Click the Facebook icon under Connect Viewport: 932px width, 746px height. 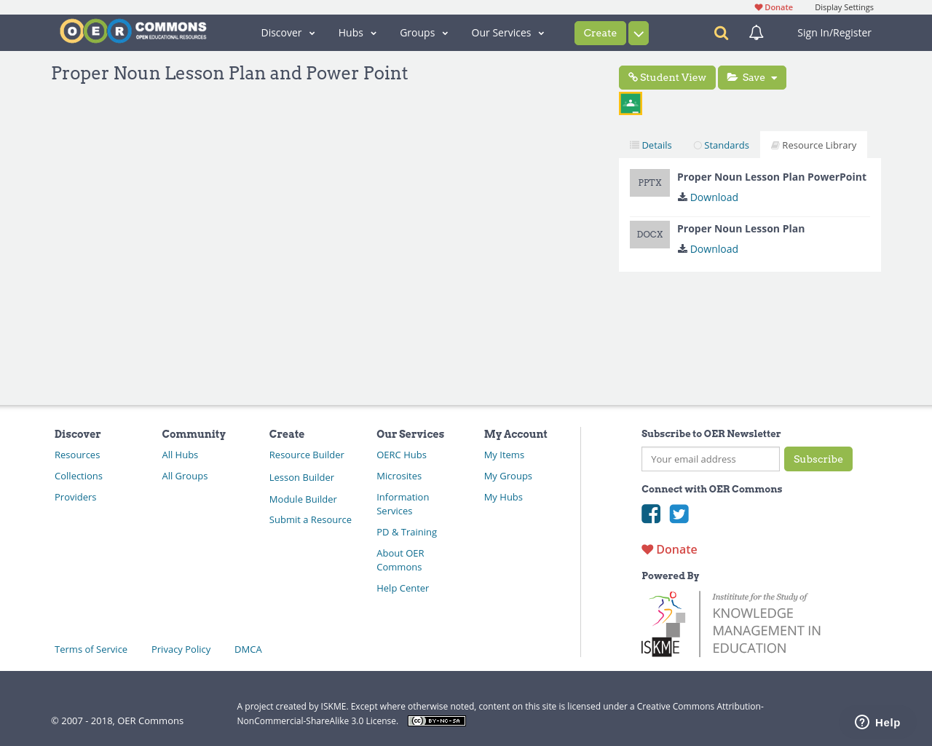tap(651, 514)
